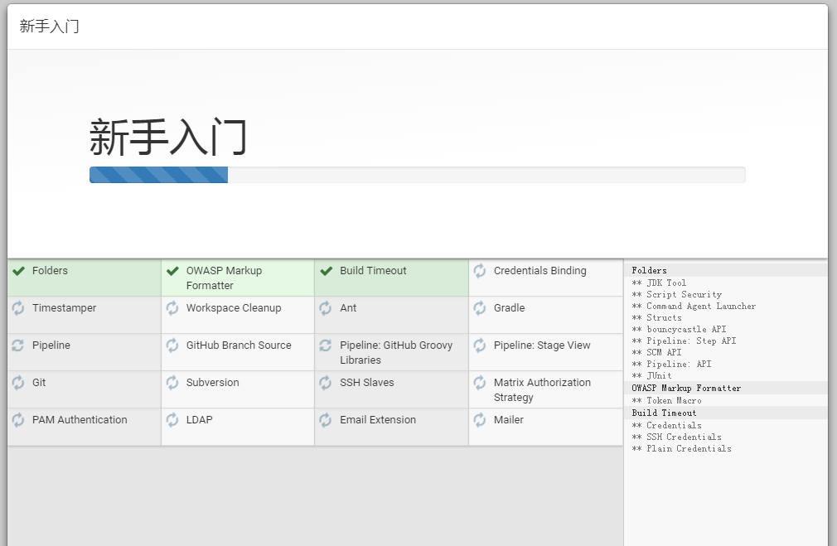Click the LDAP plugin label
The image size is (837, 546).
199,420
